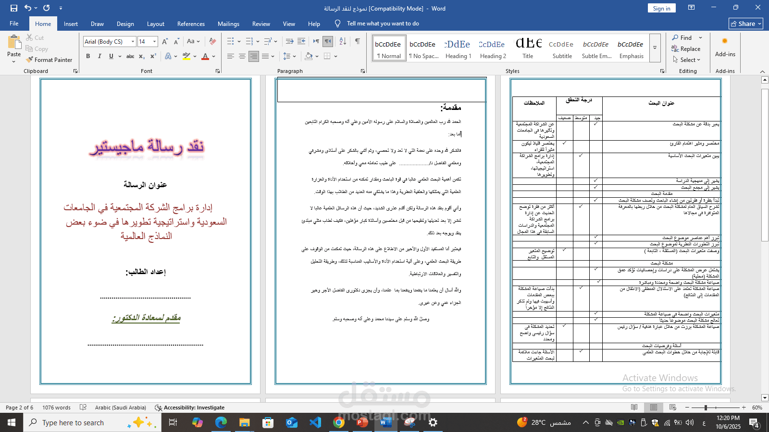Image resolution: width=769 pixels, height=432 pixels.
Task: Open the font name dropdown
Action: tap(133, 42)
